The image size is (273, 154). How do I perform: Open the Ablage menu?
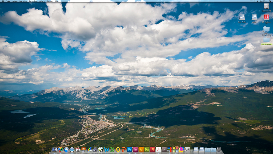(x=15, y=1)
